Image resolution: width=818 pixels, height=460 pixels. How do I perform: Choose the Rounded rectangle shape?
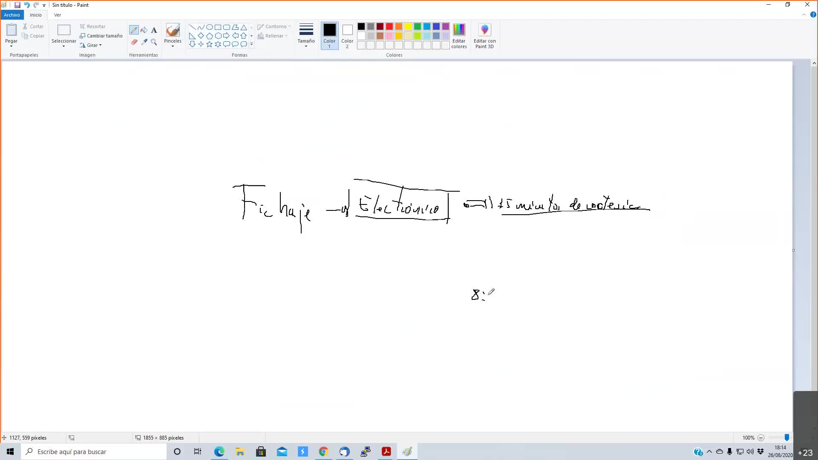(x=226, y=27)
